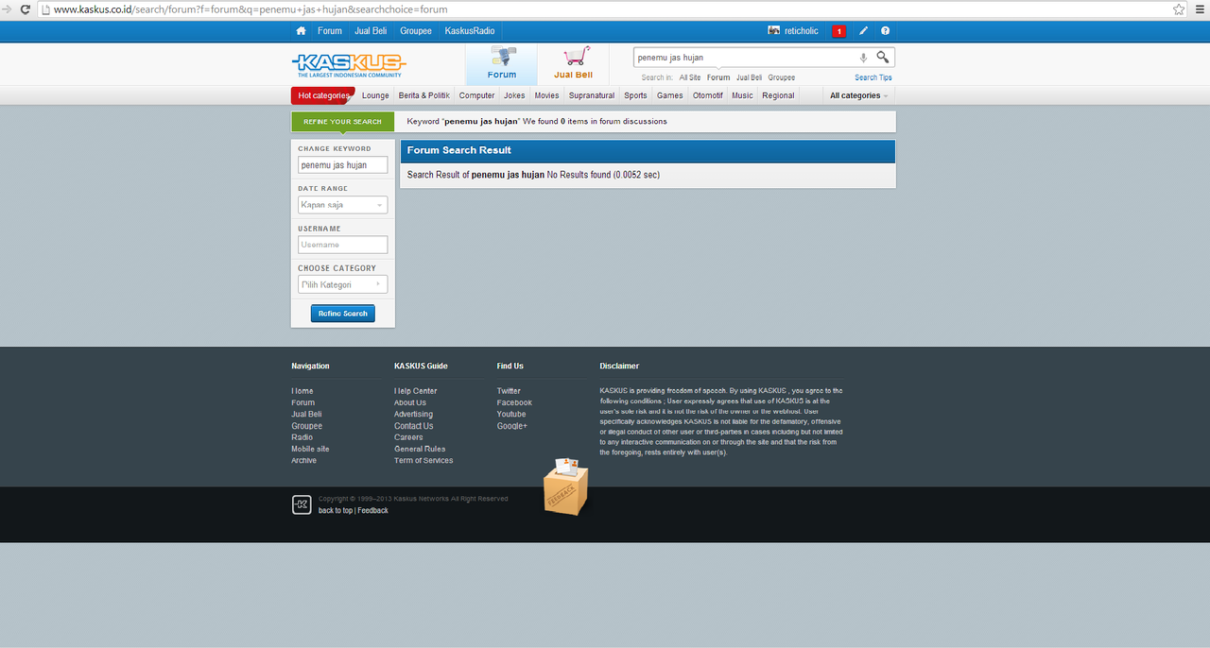Click the KASKUS logo

pyautogui.click(x=349, y=64)
